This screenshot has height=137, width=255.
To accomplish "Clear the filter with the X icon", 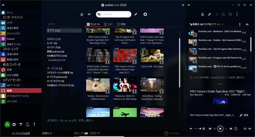I will click(145, 14).
